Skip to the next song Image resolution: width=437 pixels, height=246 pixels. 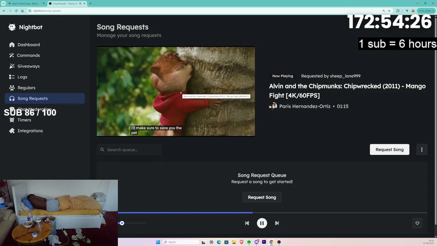(277, 223)
